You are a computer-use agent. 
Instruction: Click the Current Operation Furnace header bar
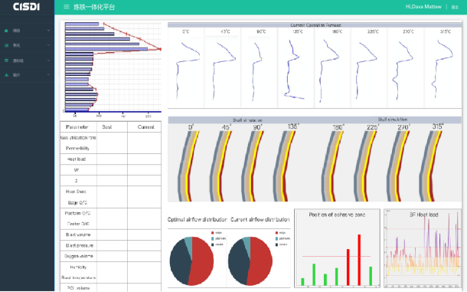315,25
